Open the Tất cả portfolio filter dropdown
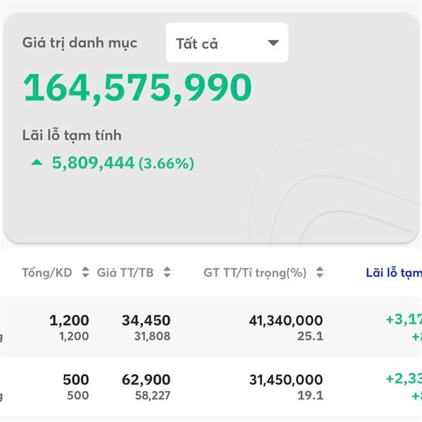The height and width of the screenshot is (422, 422). tap(226, 43)
